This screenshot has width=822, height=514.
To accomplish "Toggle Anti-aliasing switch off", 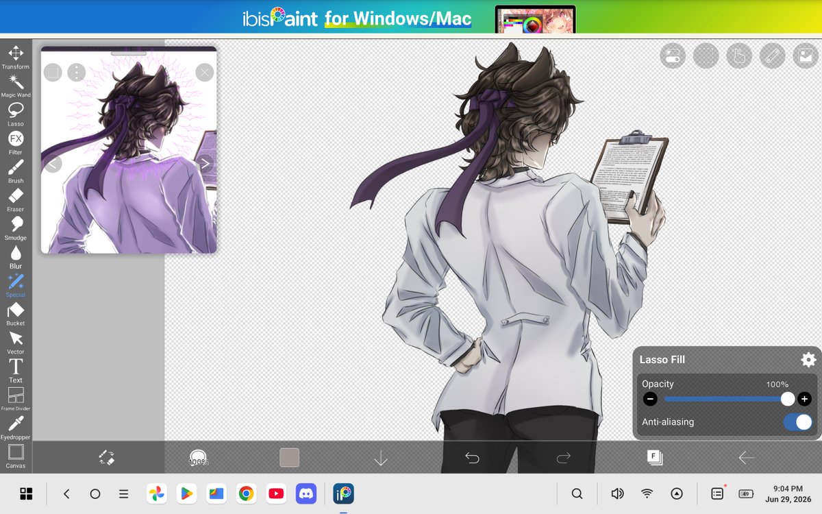I will [x=798, y=422].
